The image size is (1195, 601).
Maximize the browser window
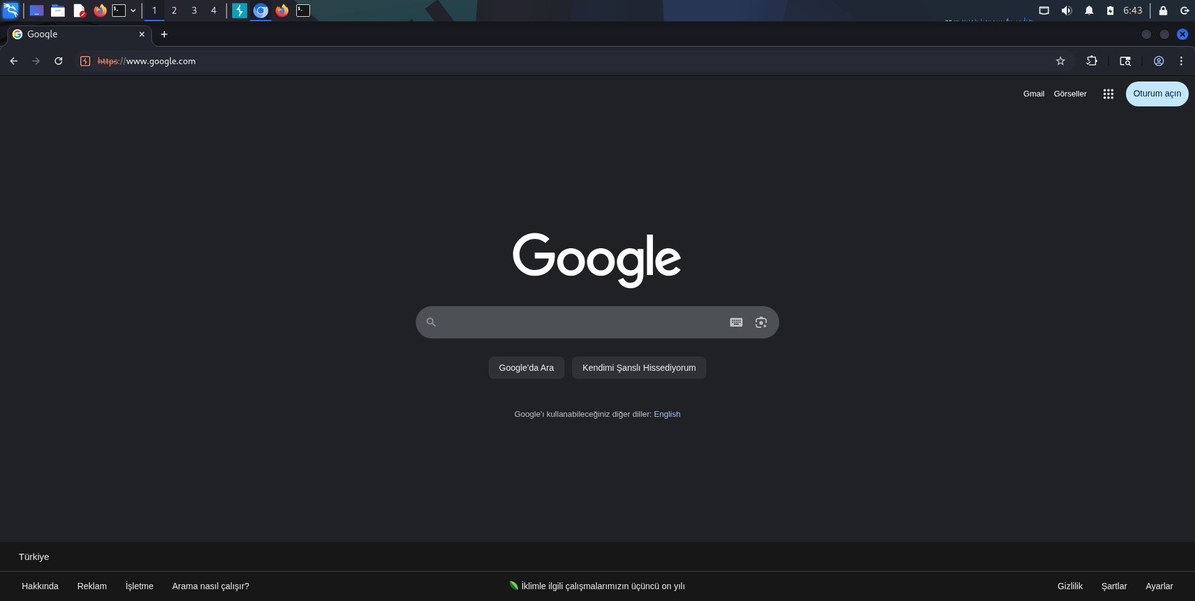1165,34
